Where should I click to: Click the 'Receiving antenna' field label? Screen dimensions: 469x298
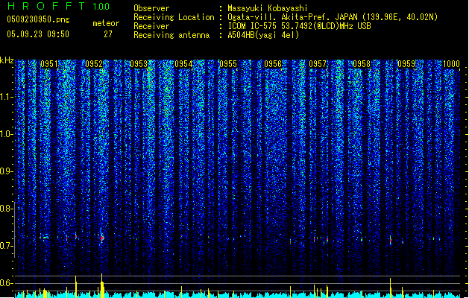[171, 35]
